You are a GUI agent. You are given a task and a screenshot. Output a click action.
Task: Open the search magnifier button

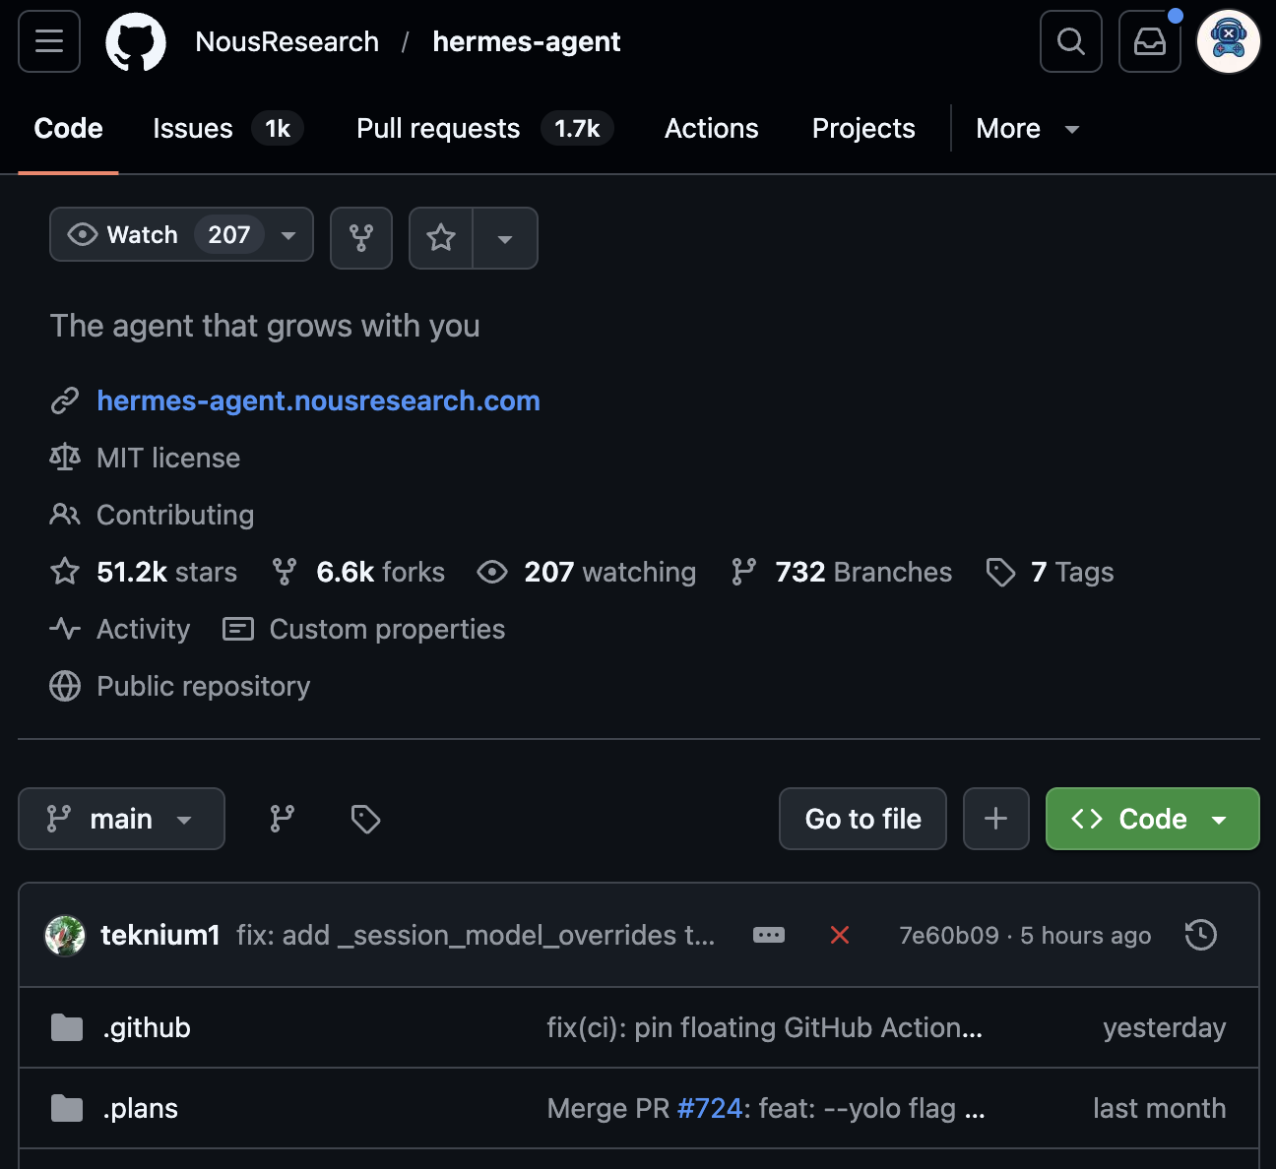1071,41
